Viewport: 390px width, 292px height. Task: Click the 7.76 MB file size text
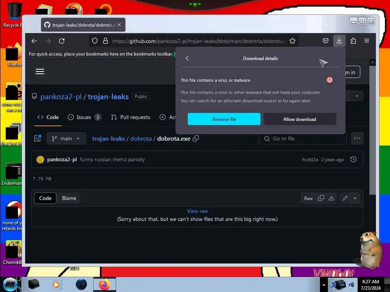[42, 179]
